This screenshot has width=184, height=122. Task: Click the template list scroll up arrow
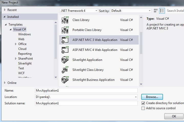141,17
